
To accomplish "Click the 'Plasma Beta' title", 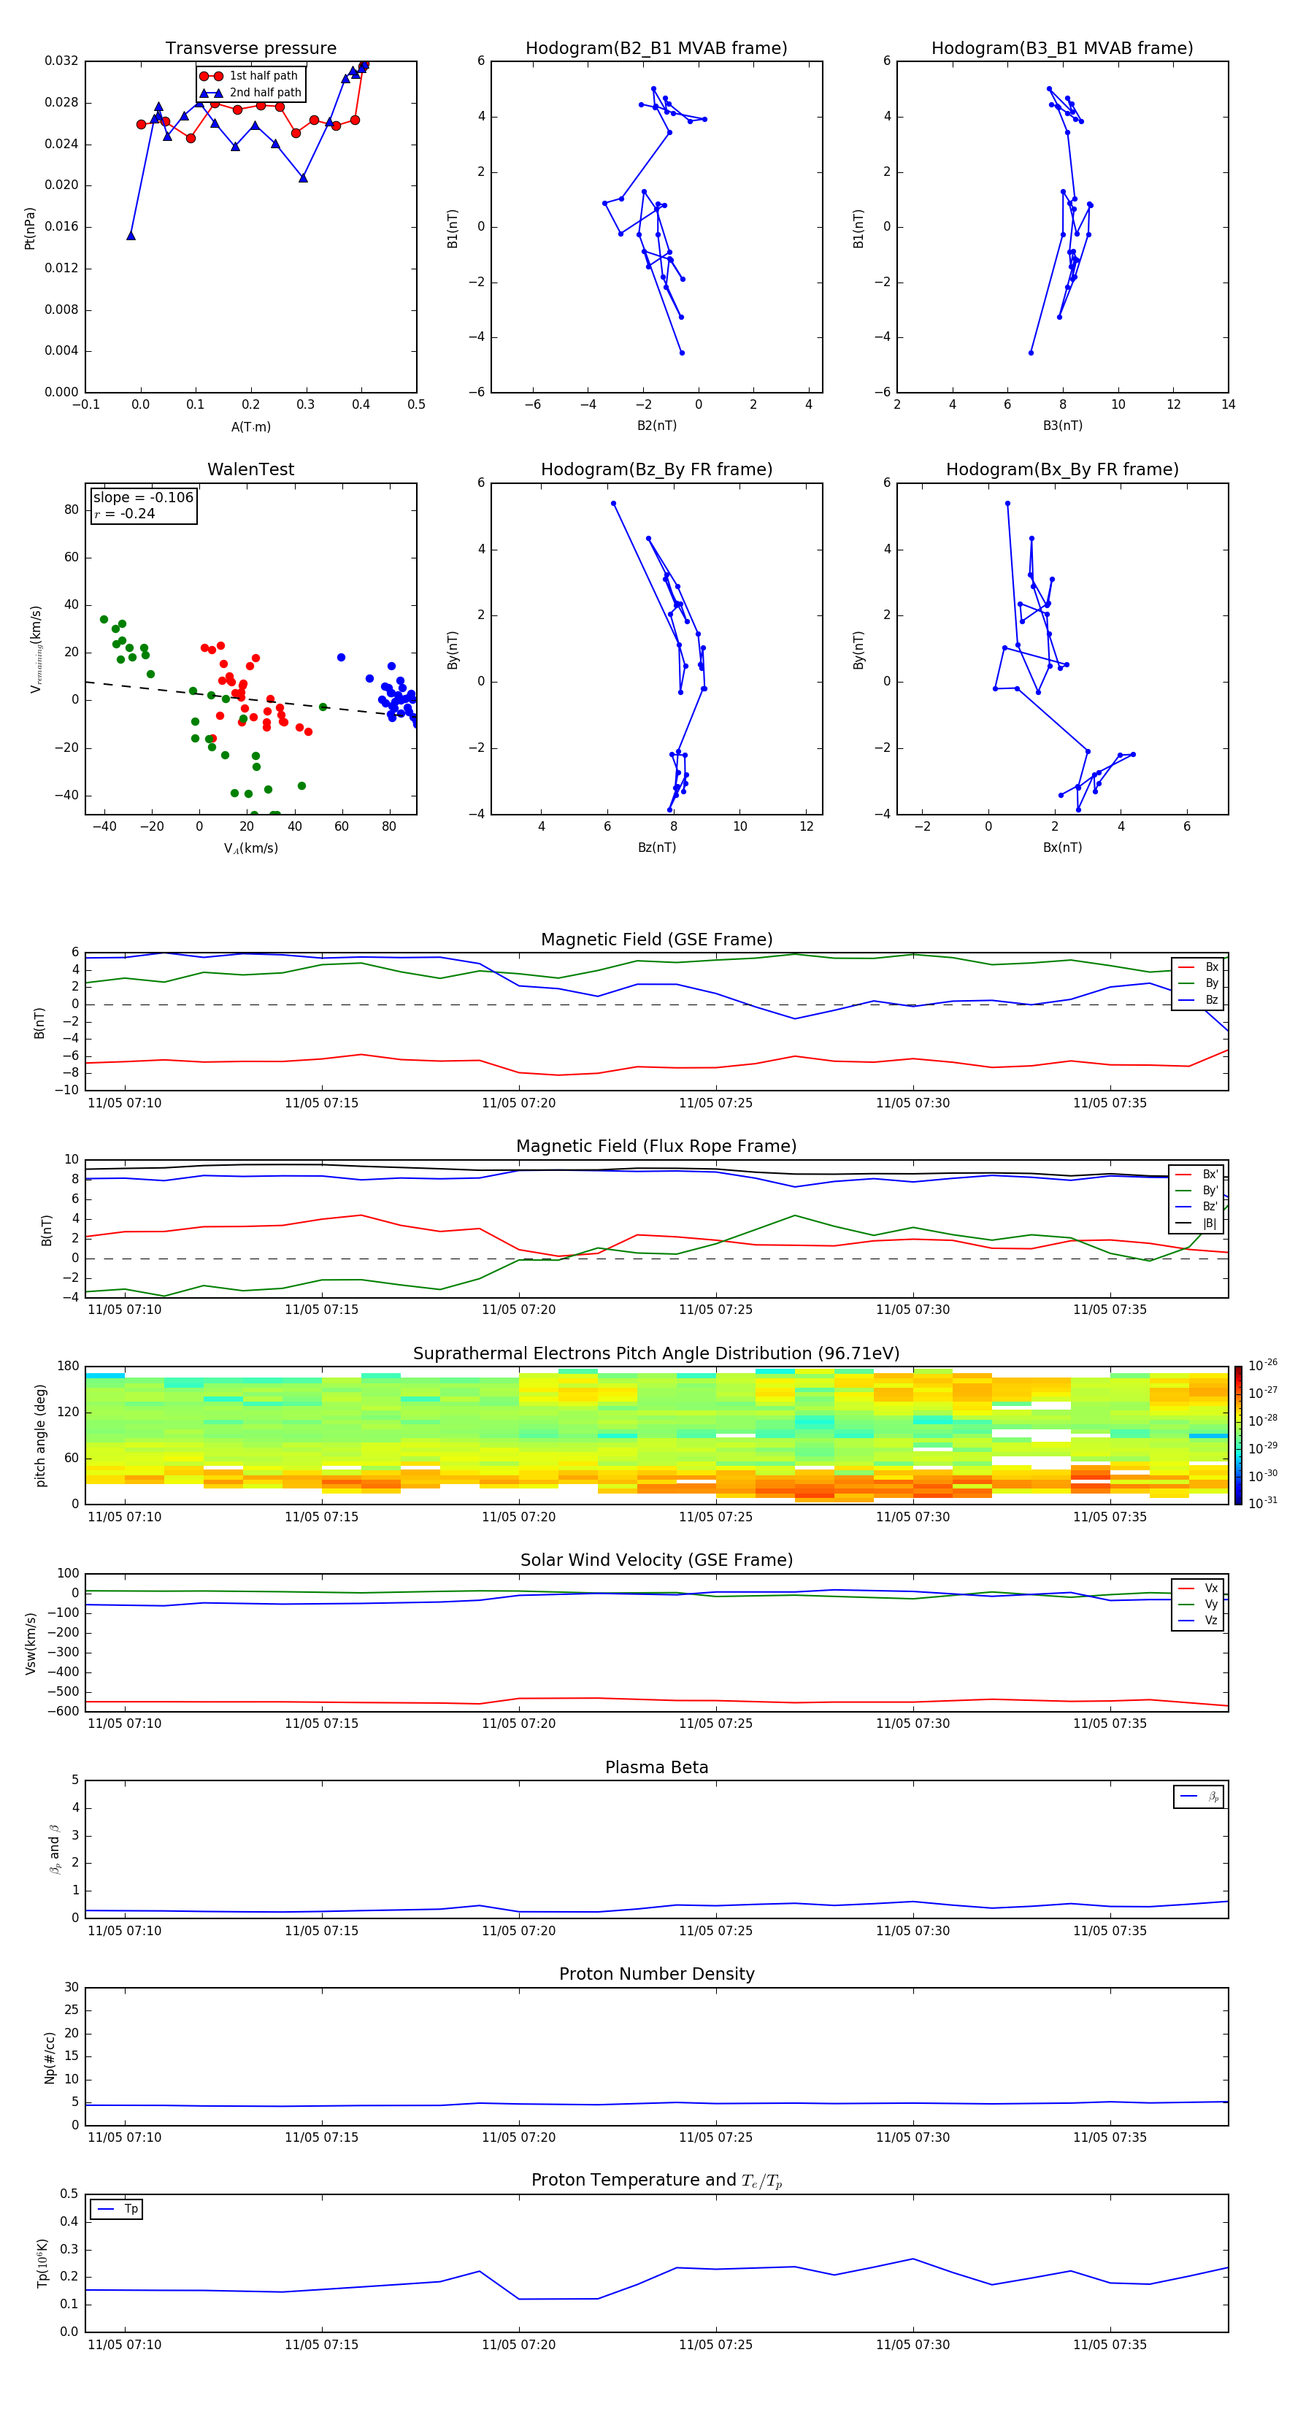I will point(656,1767).
